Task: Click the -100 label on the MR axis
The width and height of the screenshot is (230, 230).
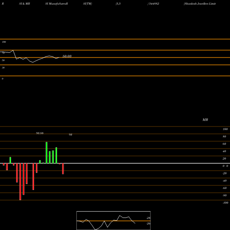Action: [x=225, y=203]
